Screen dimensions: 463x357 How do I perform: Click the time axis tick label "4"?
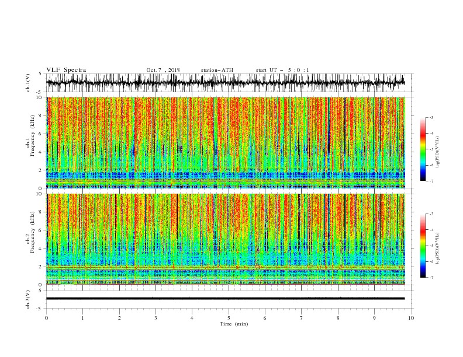pos(192,318)
